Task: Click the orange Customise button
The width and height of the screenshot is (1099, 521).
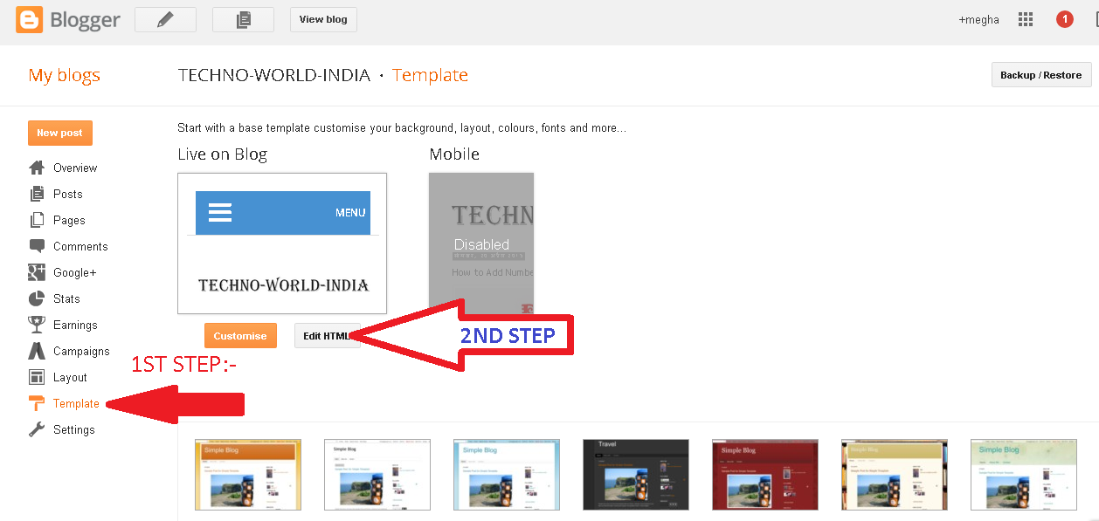Action: coord(240,336)
